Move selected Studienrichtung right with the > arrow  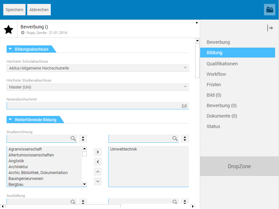coord(98,152)
